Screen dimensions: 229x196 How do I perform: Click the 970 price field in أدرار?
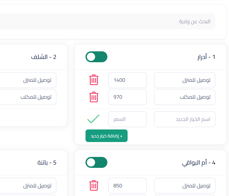click(x=128, y=97)
